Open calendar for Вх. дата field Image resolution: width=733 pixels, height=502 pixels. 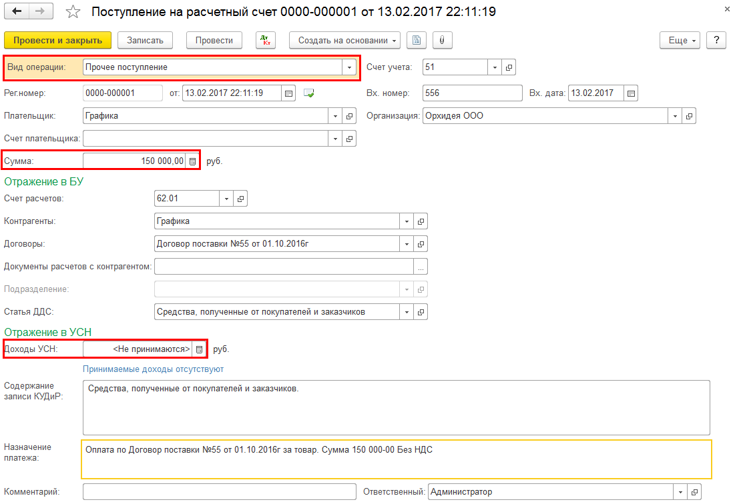tap(630, 93)
